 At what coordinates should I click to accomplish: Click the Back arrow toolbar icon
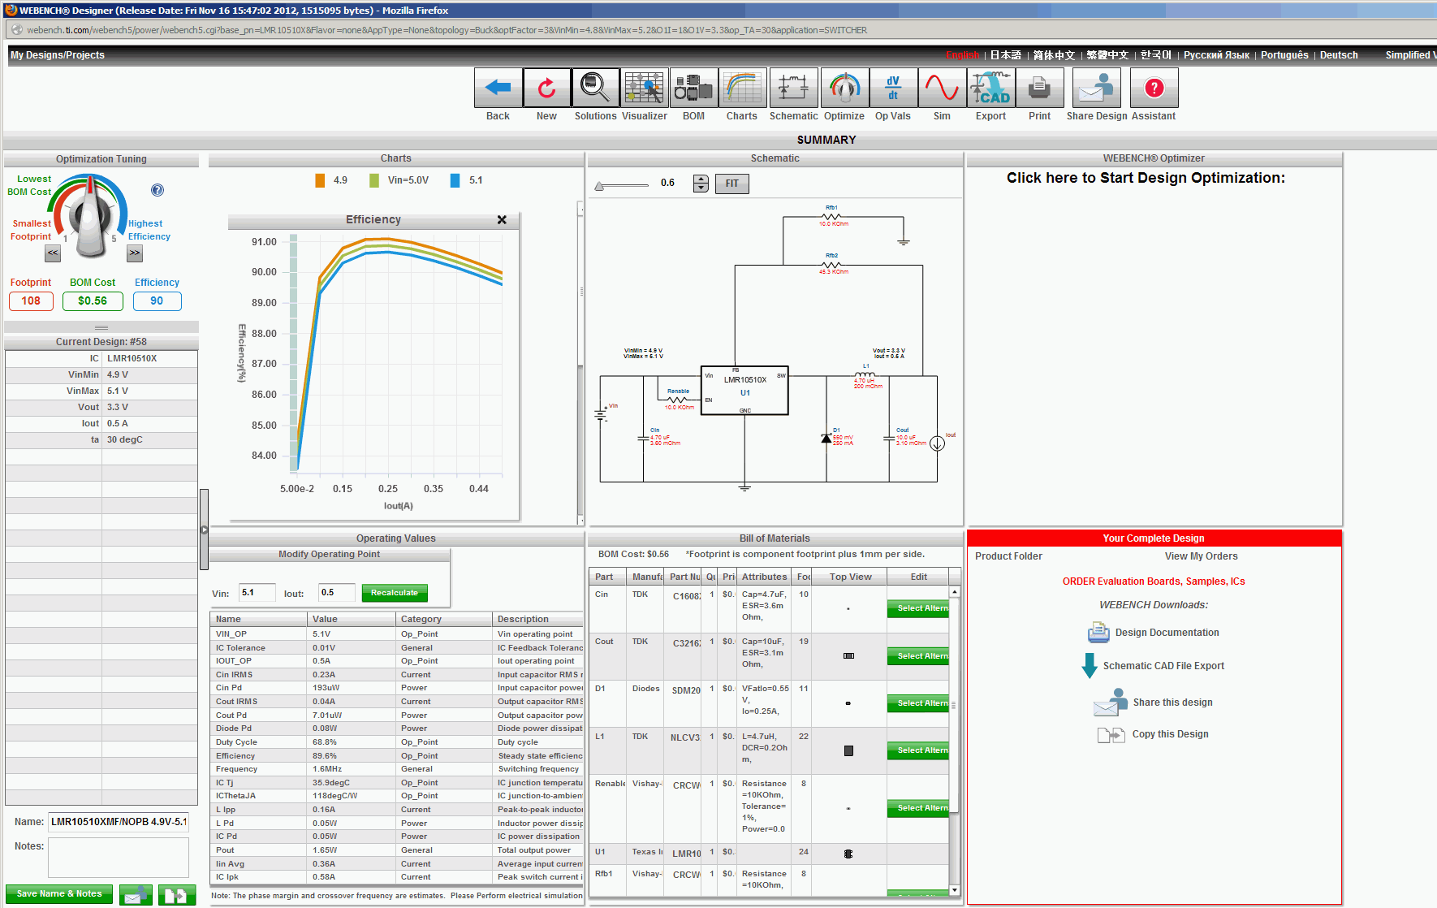(498, 88)
